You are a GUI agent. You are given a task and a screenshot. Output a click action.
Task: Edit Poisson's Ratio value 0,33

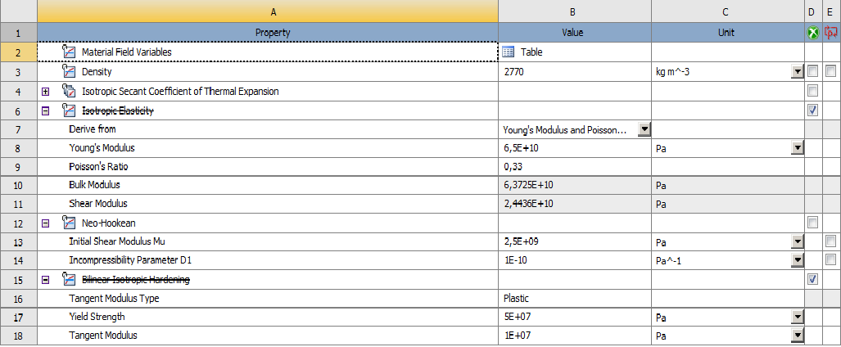point(575,167)
